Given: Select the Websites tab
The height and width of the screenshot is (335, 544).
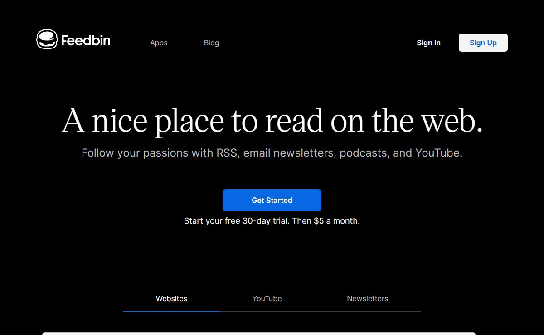Looking at the screenshot, I should click(171, 298).
